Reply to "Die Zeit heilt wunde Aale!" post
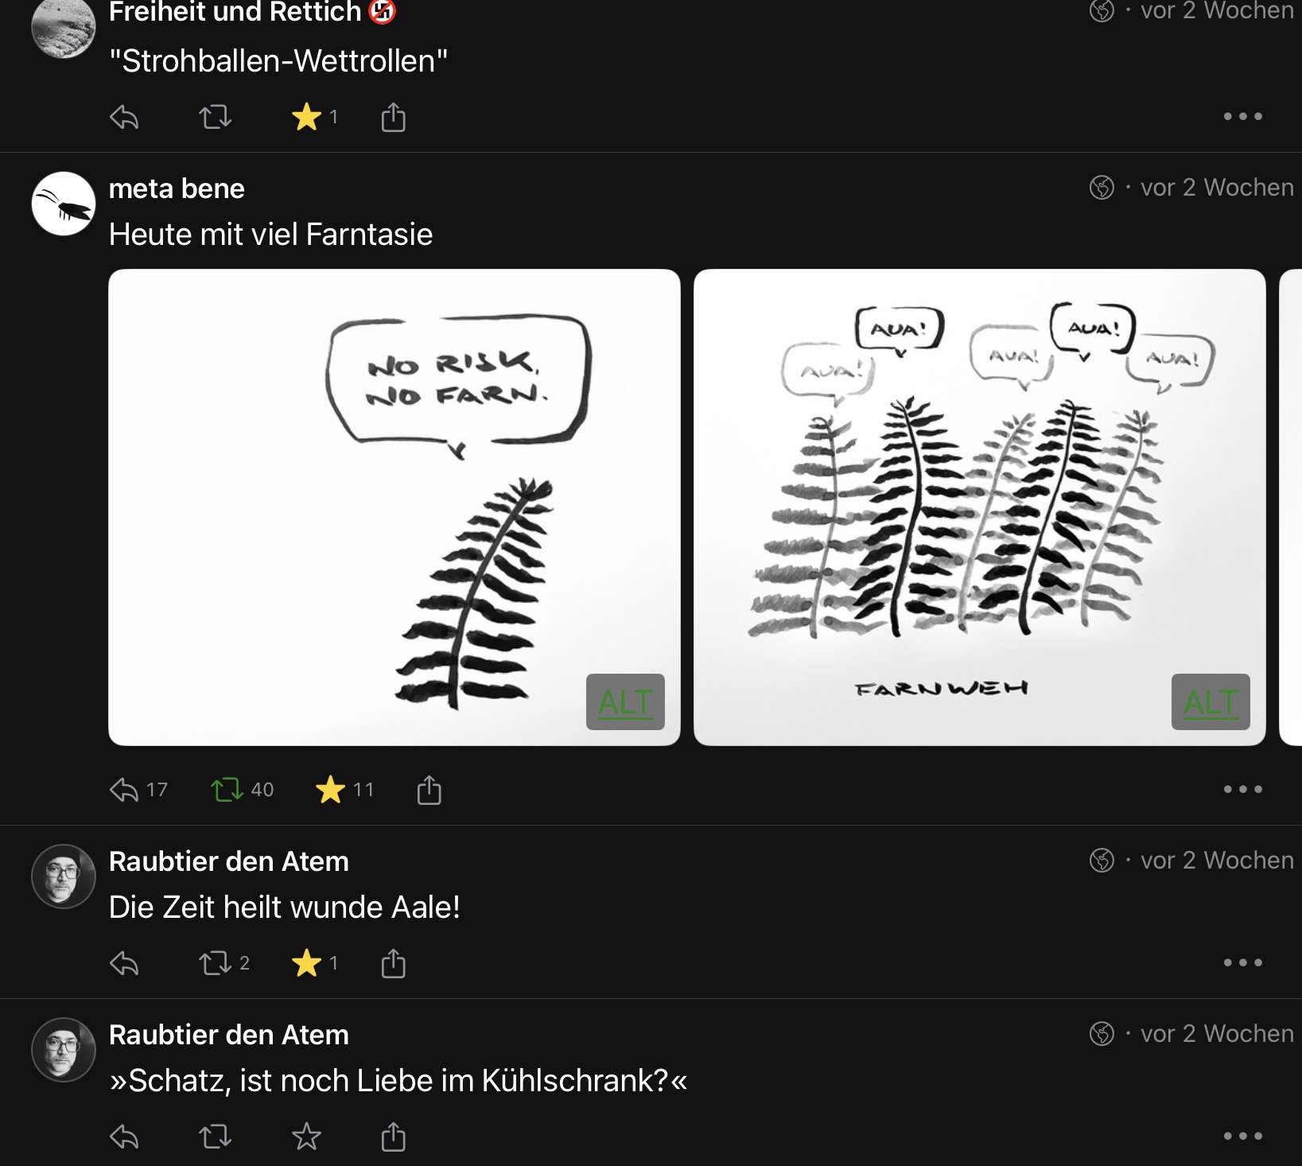1302x1166 pixels. click(x=124, y=963)
